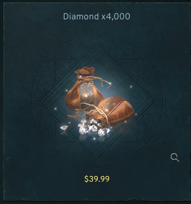The image size is (191, 204).
Task: Click the metal band on the upright pouch
Action: (87, 95)
